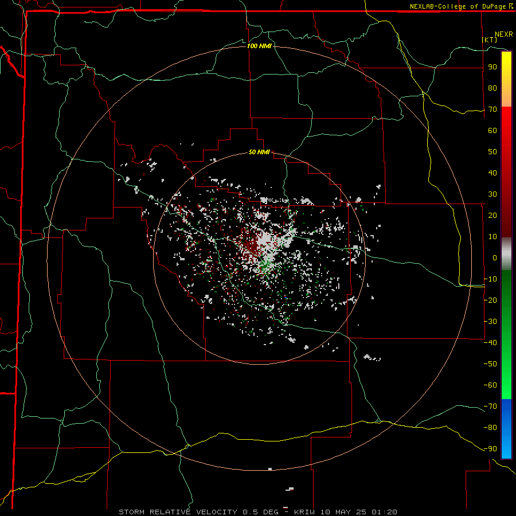Click the 70 colorbar label
Viewport: 516px width, 516px height.
tap(492, 110)
